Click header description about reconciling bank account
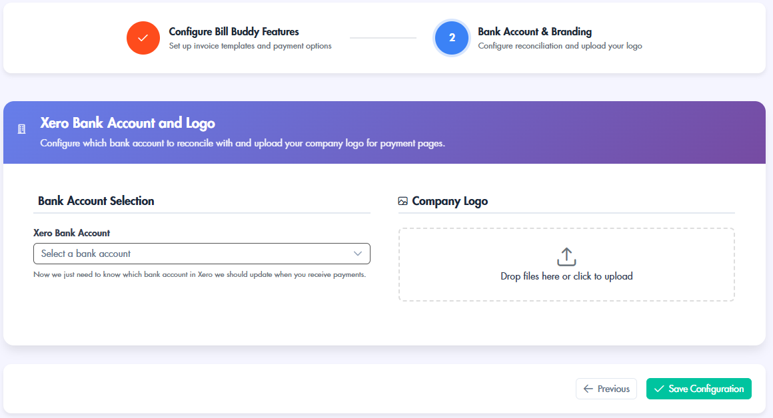This screenshot has width=773, height=418. click(243, 143)
